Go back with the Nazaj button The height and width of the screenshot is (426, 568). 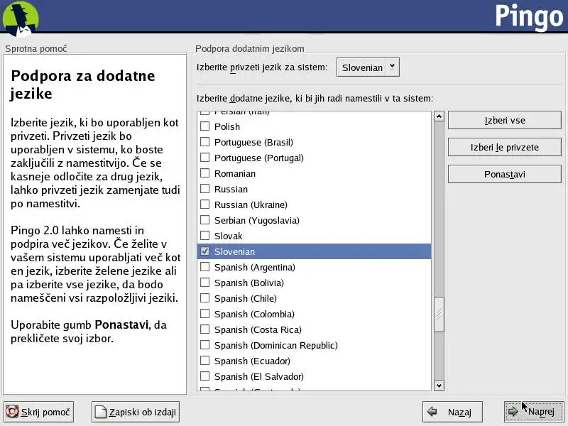(x=452, y=412)
